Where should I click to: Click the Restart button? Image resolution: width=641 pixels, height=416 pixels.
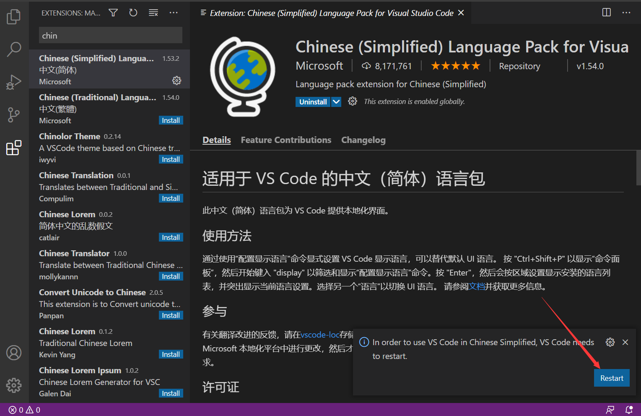[x=612, y=378]
